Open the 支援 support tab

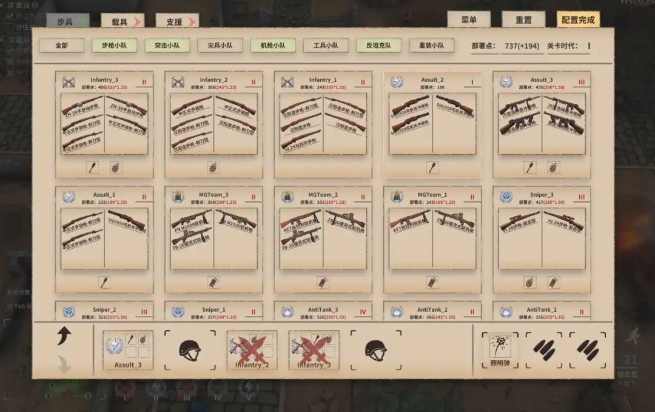[177, 22]
